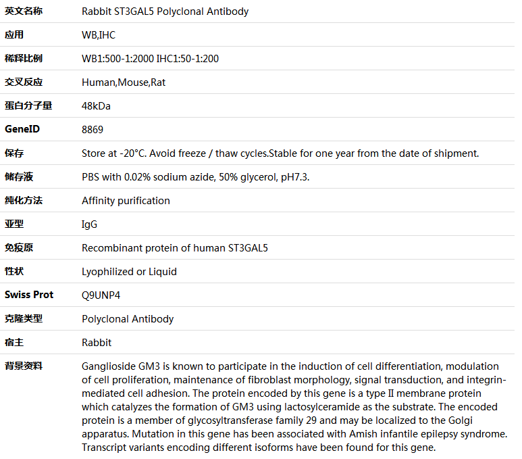522x459 pixels.
Task: Click the 稀释比例 dilution label
Action: (x=24, y=59)
